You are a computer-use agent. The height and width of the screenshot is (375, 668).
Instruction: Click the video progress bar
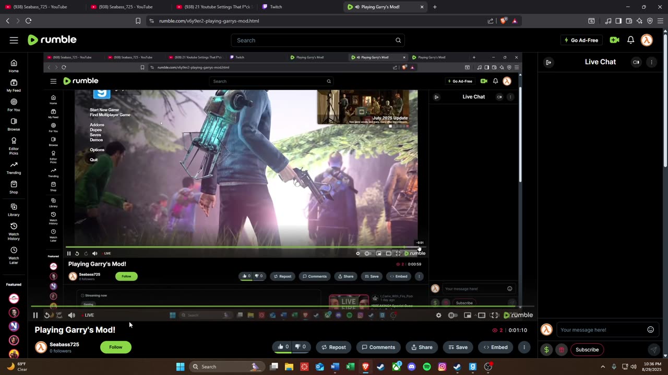coord(282,307)
